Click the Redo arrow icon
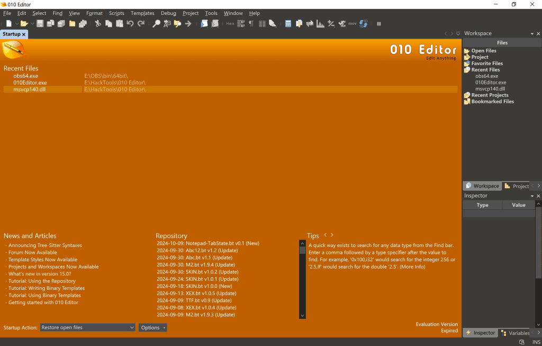Screen dimensions: 542x346 pyautogui.click(x=141, y=23)
